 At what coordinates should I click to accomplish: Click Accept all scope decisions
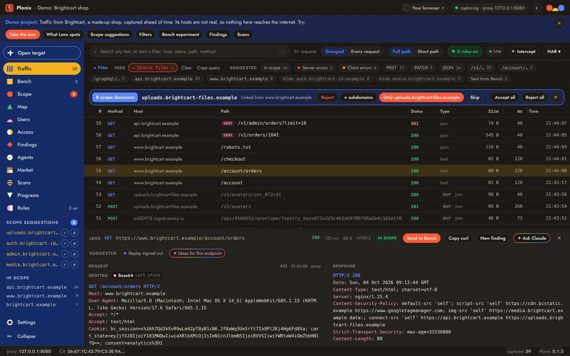coord(505,97)
